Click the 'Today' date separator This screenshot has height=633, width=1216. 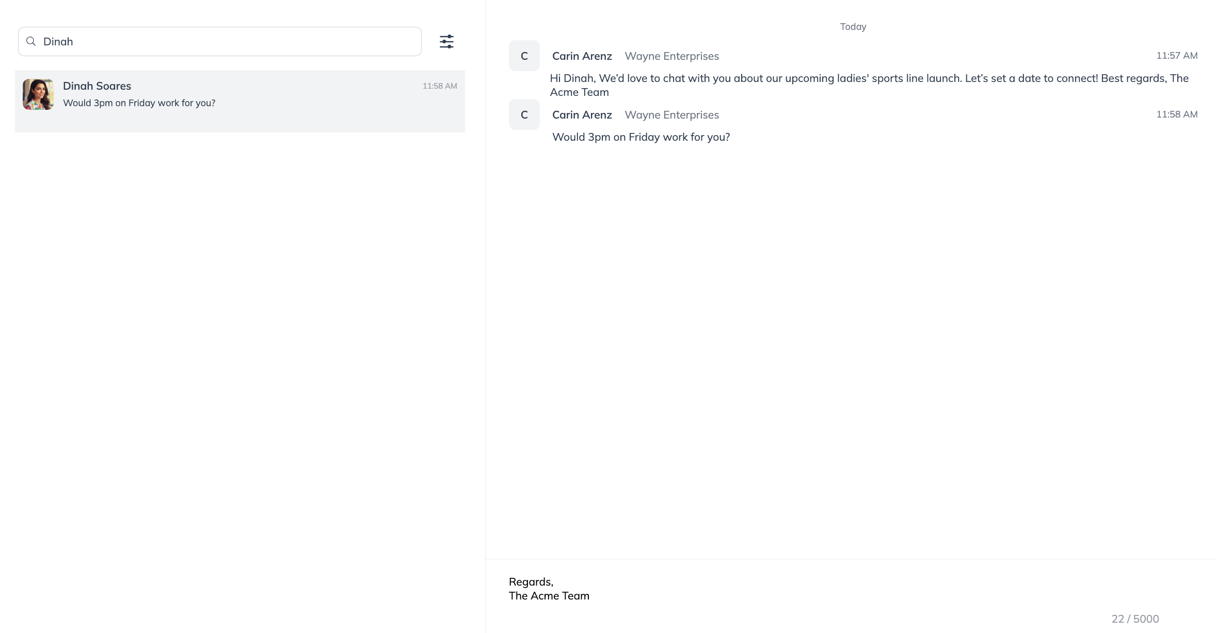(x=853, y=27)
